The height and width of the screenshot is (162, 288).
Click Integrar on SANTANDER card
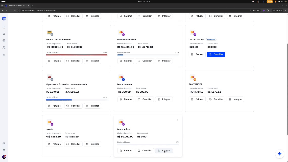coord(235,99)
